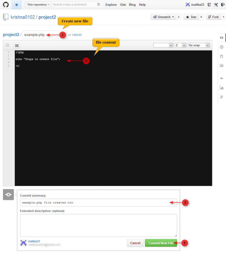Open the This repository search scope dropdown
Image resolution: width=226 pixels, height=258 pixels.
coord(38,5)
